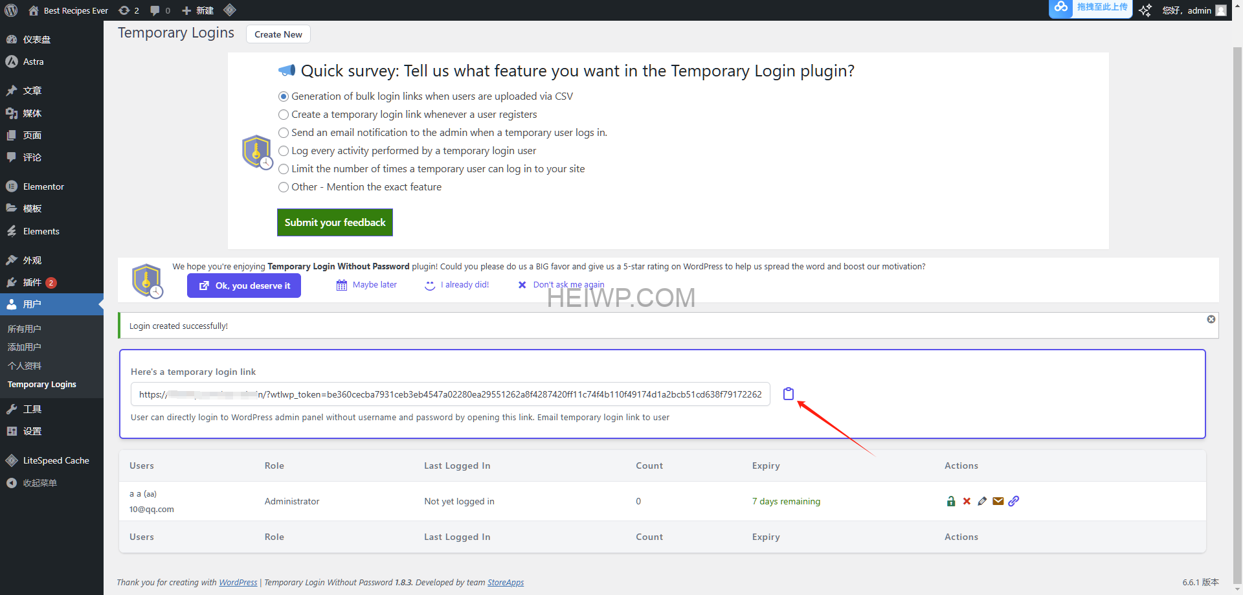
Task: Copy login link with chain icon in Actions
Action: pyautogui.click(x=1014, y=501)
